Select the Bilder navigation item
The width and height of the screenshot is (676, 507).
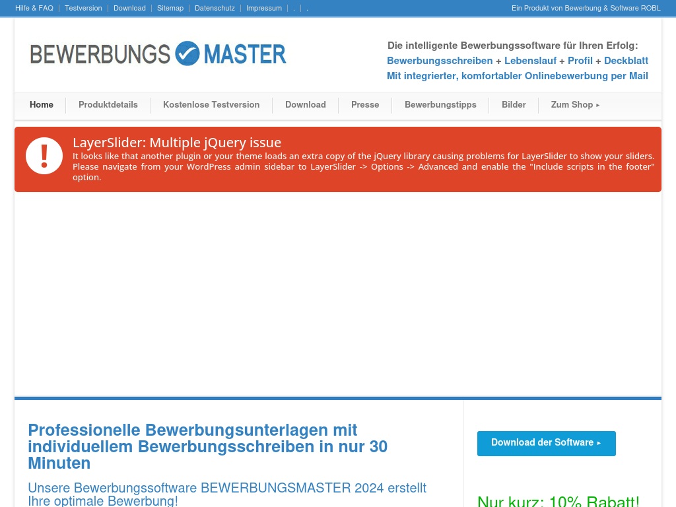[x=514, y=105]
